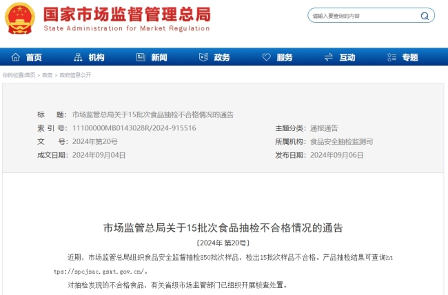448x295 pixels.
Task: Click the 成文日期 value 2024年09月04日
Action: pyautogui.click(x=99, y=155)
